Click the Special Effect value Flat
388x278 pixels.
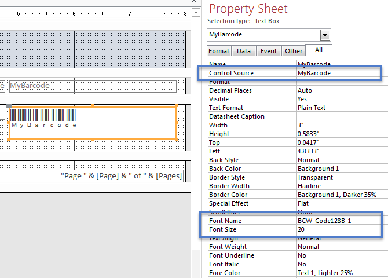pos(303,203)
